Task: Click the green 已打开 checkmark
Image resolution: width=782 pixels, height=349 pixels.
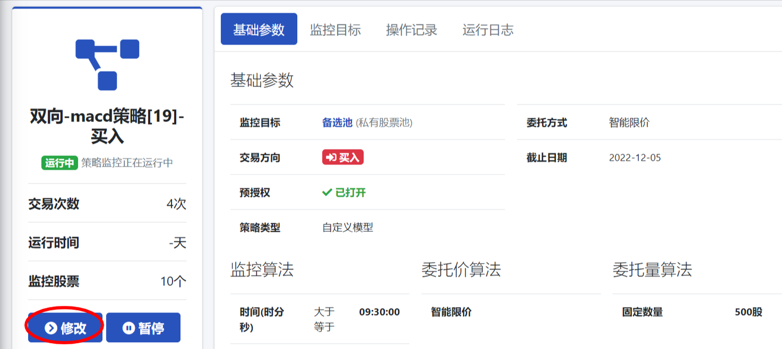Action: click(x=327, y=193)
